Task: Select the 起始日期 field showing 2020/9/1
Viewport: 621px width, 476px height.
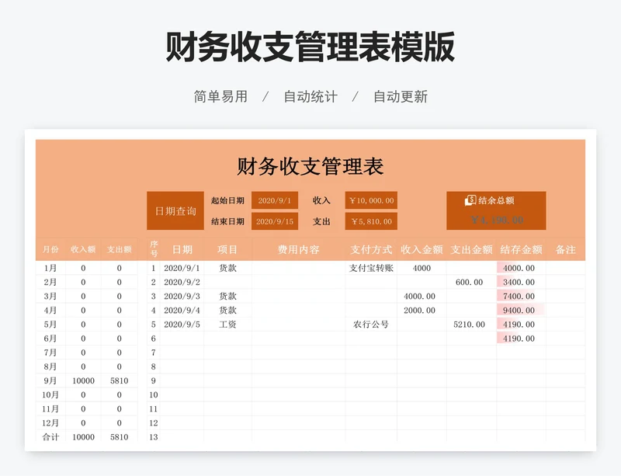Action: pos(275,200)
